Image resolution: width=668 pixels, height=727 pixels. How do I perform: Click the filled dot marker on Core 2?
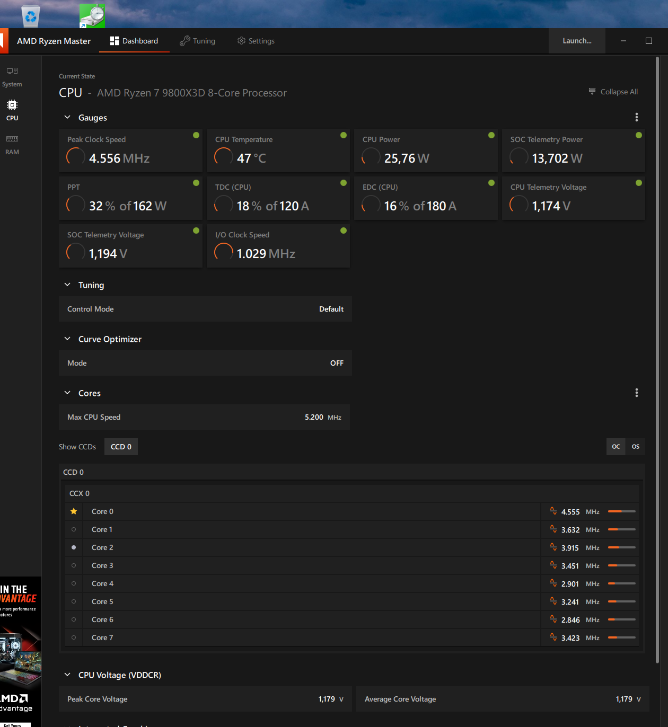tap(74, 547)
